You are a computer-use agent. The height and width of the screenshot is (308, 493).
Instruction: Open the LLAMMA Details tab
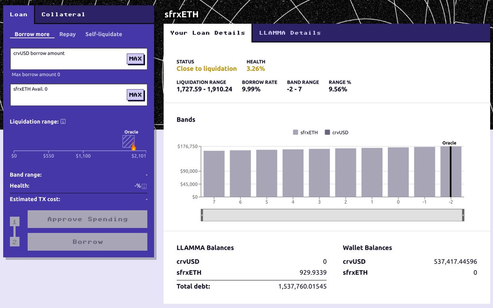(x=289, y=33)
